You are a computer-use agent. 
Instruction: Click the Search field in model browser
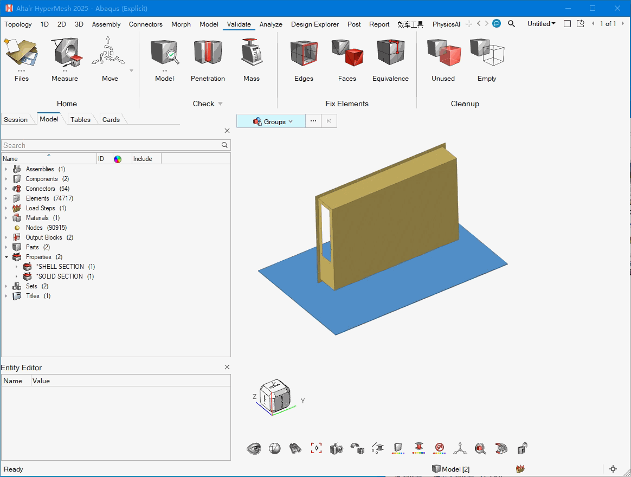coord(116,145)
